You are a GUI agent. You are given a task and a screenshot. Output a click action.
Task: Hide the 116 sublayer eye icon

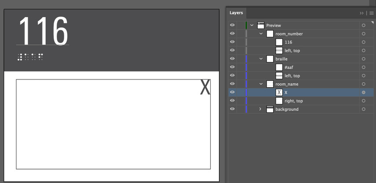(232, 42)
